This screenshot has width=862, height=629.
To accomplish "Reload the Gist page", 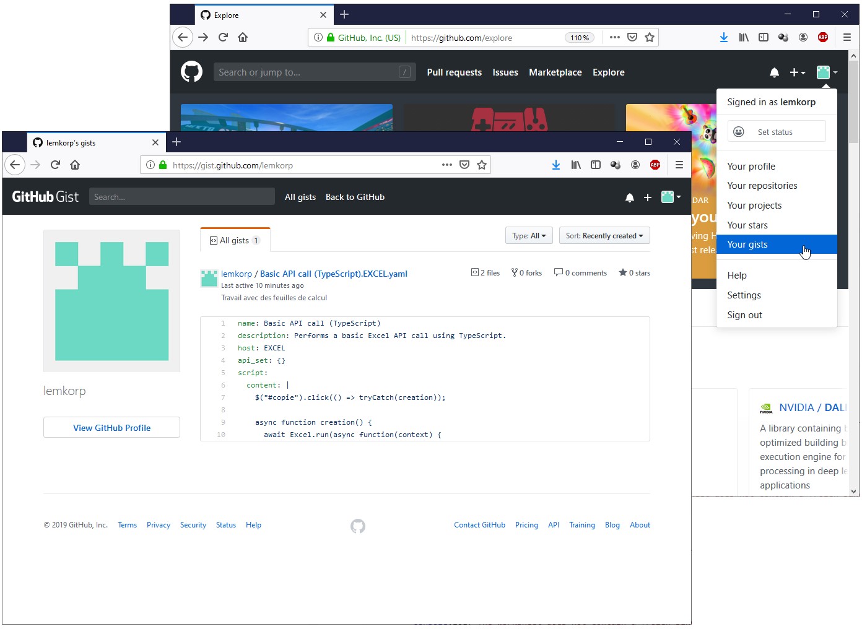I will (x=55, y=165).
